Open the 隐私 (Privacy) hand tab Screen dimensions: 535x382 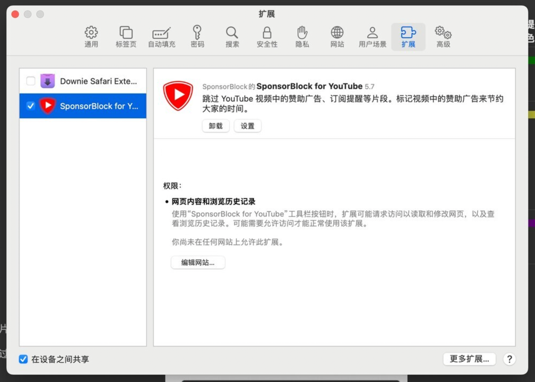click(x=302, y=37)
